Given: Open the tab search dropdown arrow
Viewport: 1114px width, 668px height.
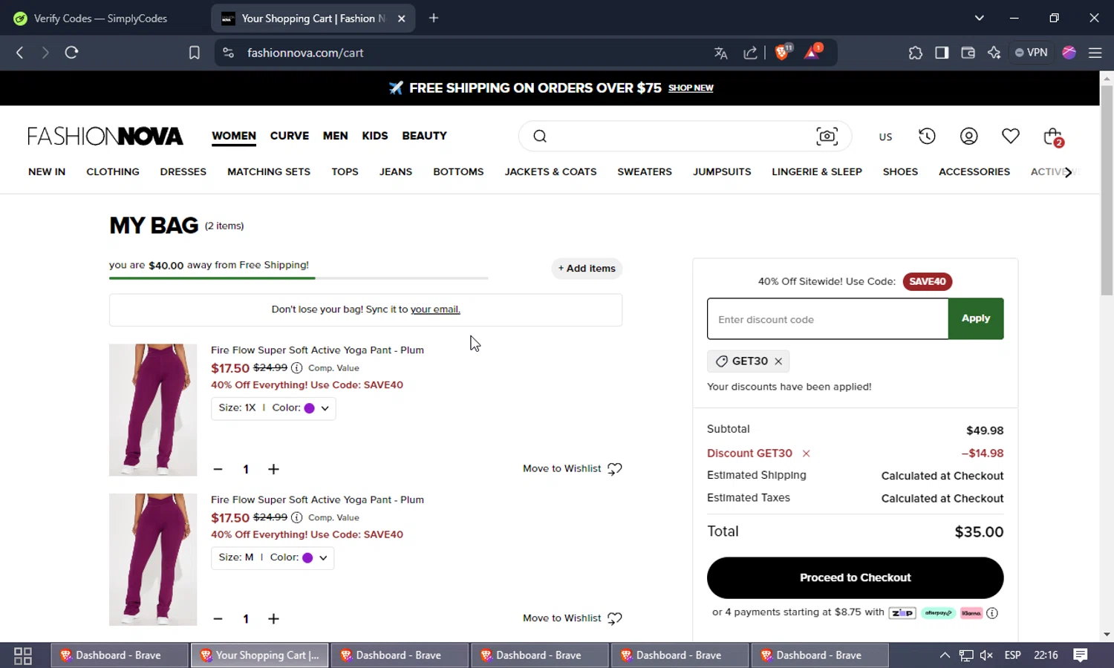Looking at the screenshot, I should pyautogui.click(x=979, y=18).
